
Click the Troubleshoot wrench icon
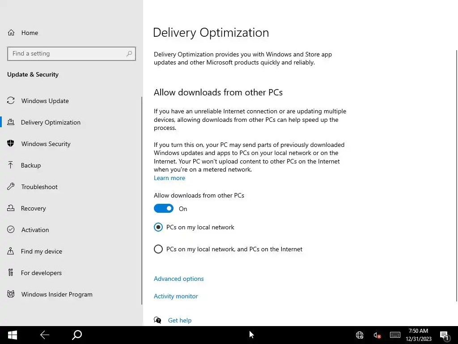click(11, 186)
